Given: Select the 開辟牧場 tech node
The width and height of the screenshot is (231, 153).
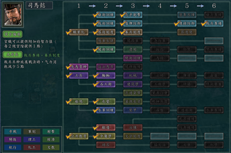Looking at the screenshot, I should [x=133, y=67].
